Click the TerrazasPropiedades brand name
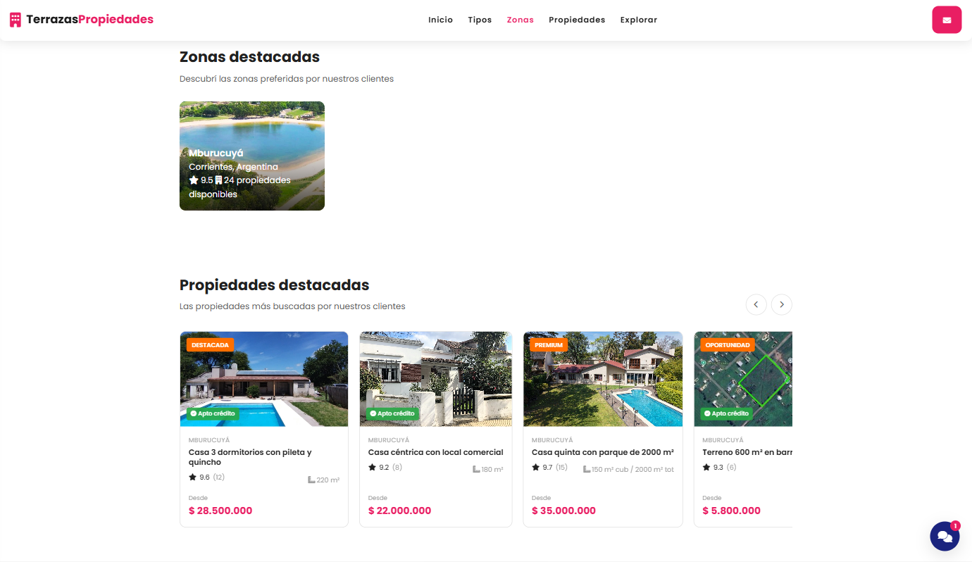This screenshot has height=562, width=972. [89, 20]
